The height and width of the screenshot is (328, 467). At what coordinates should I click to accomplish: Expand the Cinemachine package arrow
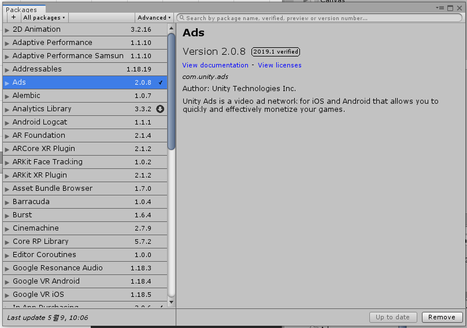(7, 229)
